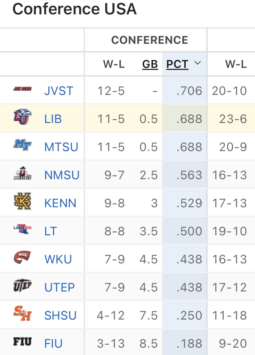
Task: Toggle sort arrow next to PCT
Action: click(198, 63)
